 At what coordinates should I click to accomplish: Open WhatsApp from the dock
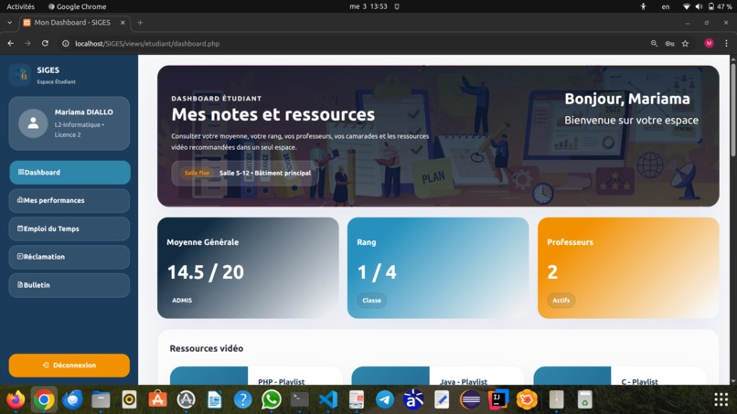click(x=272, y=400)
